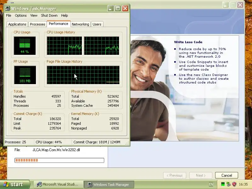Close the Windows Task Manager window
This screenshot has width=252, height=189.
[125, 9]
